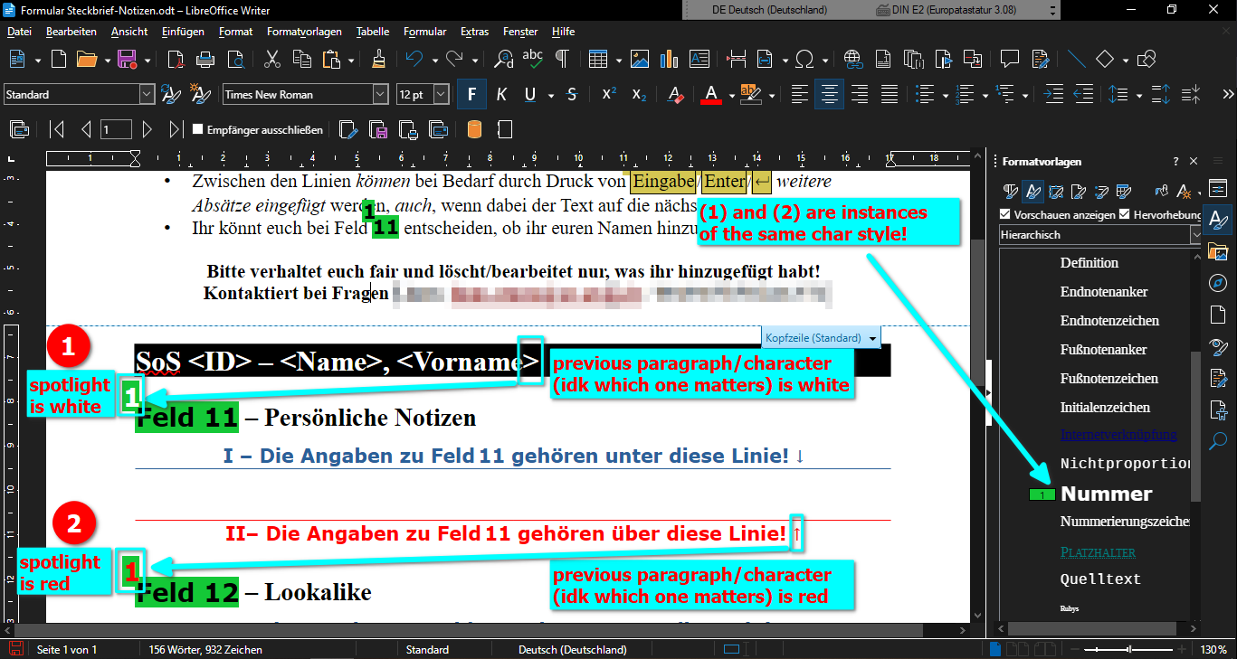Image resolution: width=1237 pixels, height=659 pixels.
Task: Click the Save document icon
Action: click(x=127, y=60)
